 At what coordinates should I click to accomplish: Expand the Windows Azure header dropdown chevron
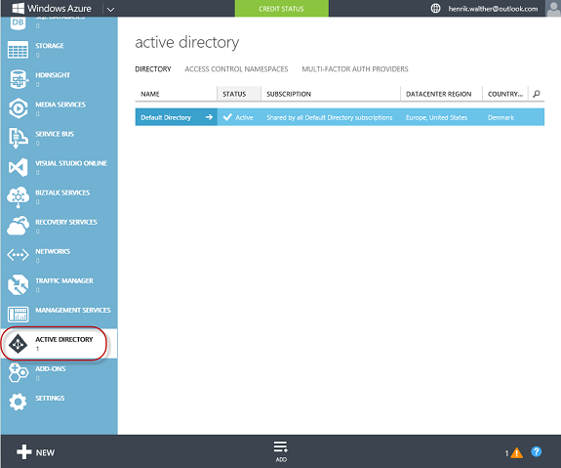coord(110,10)
